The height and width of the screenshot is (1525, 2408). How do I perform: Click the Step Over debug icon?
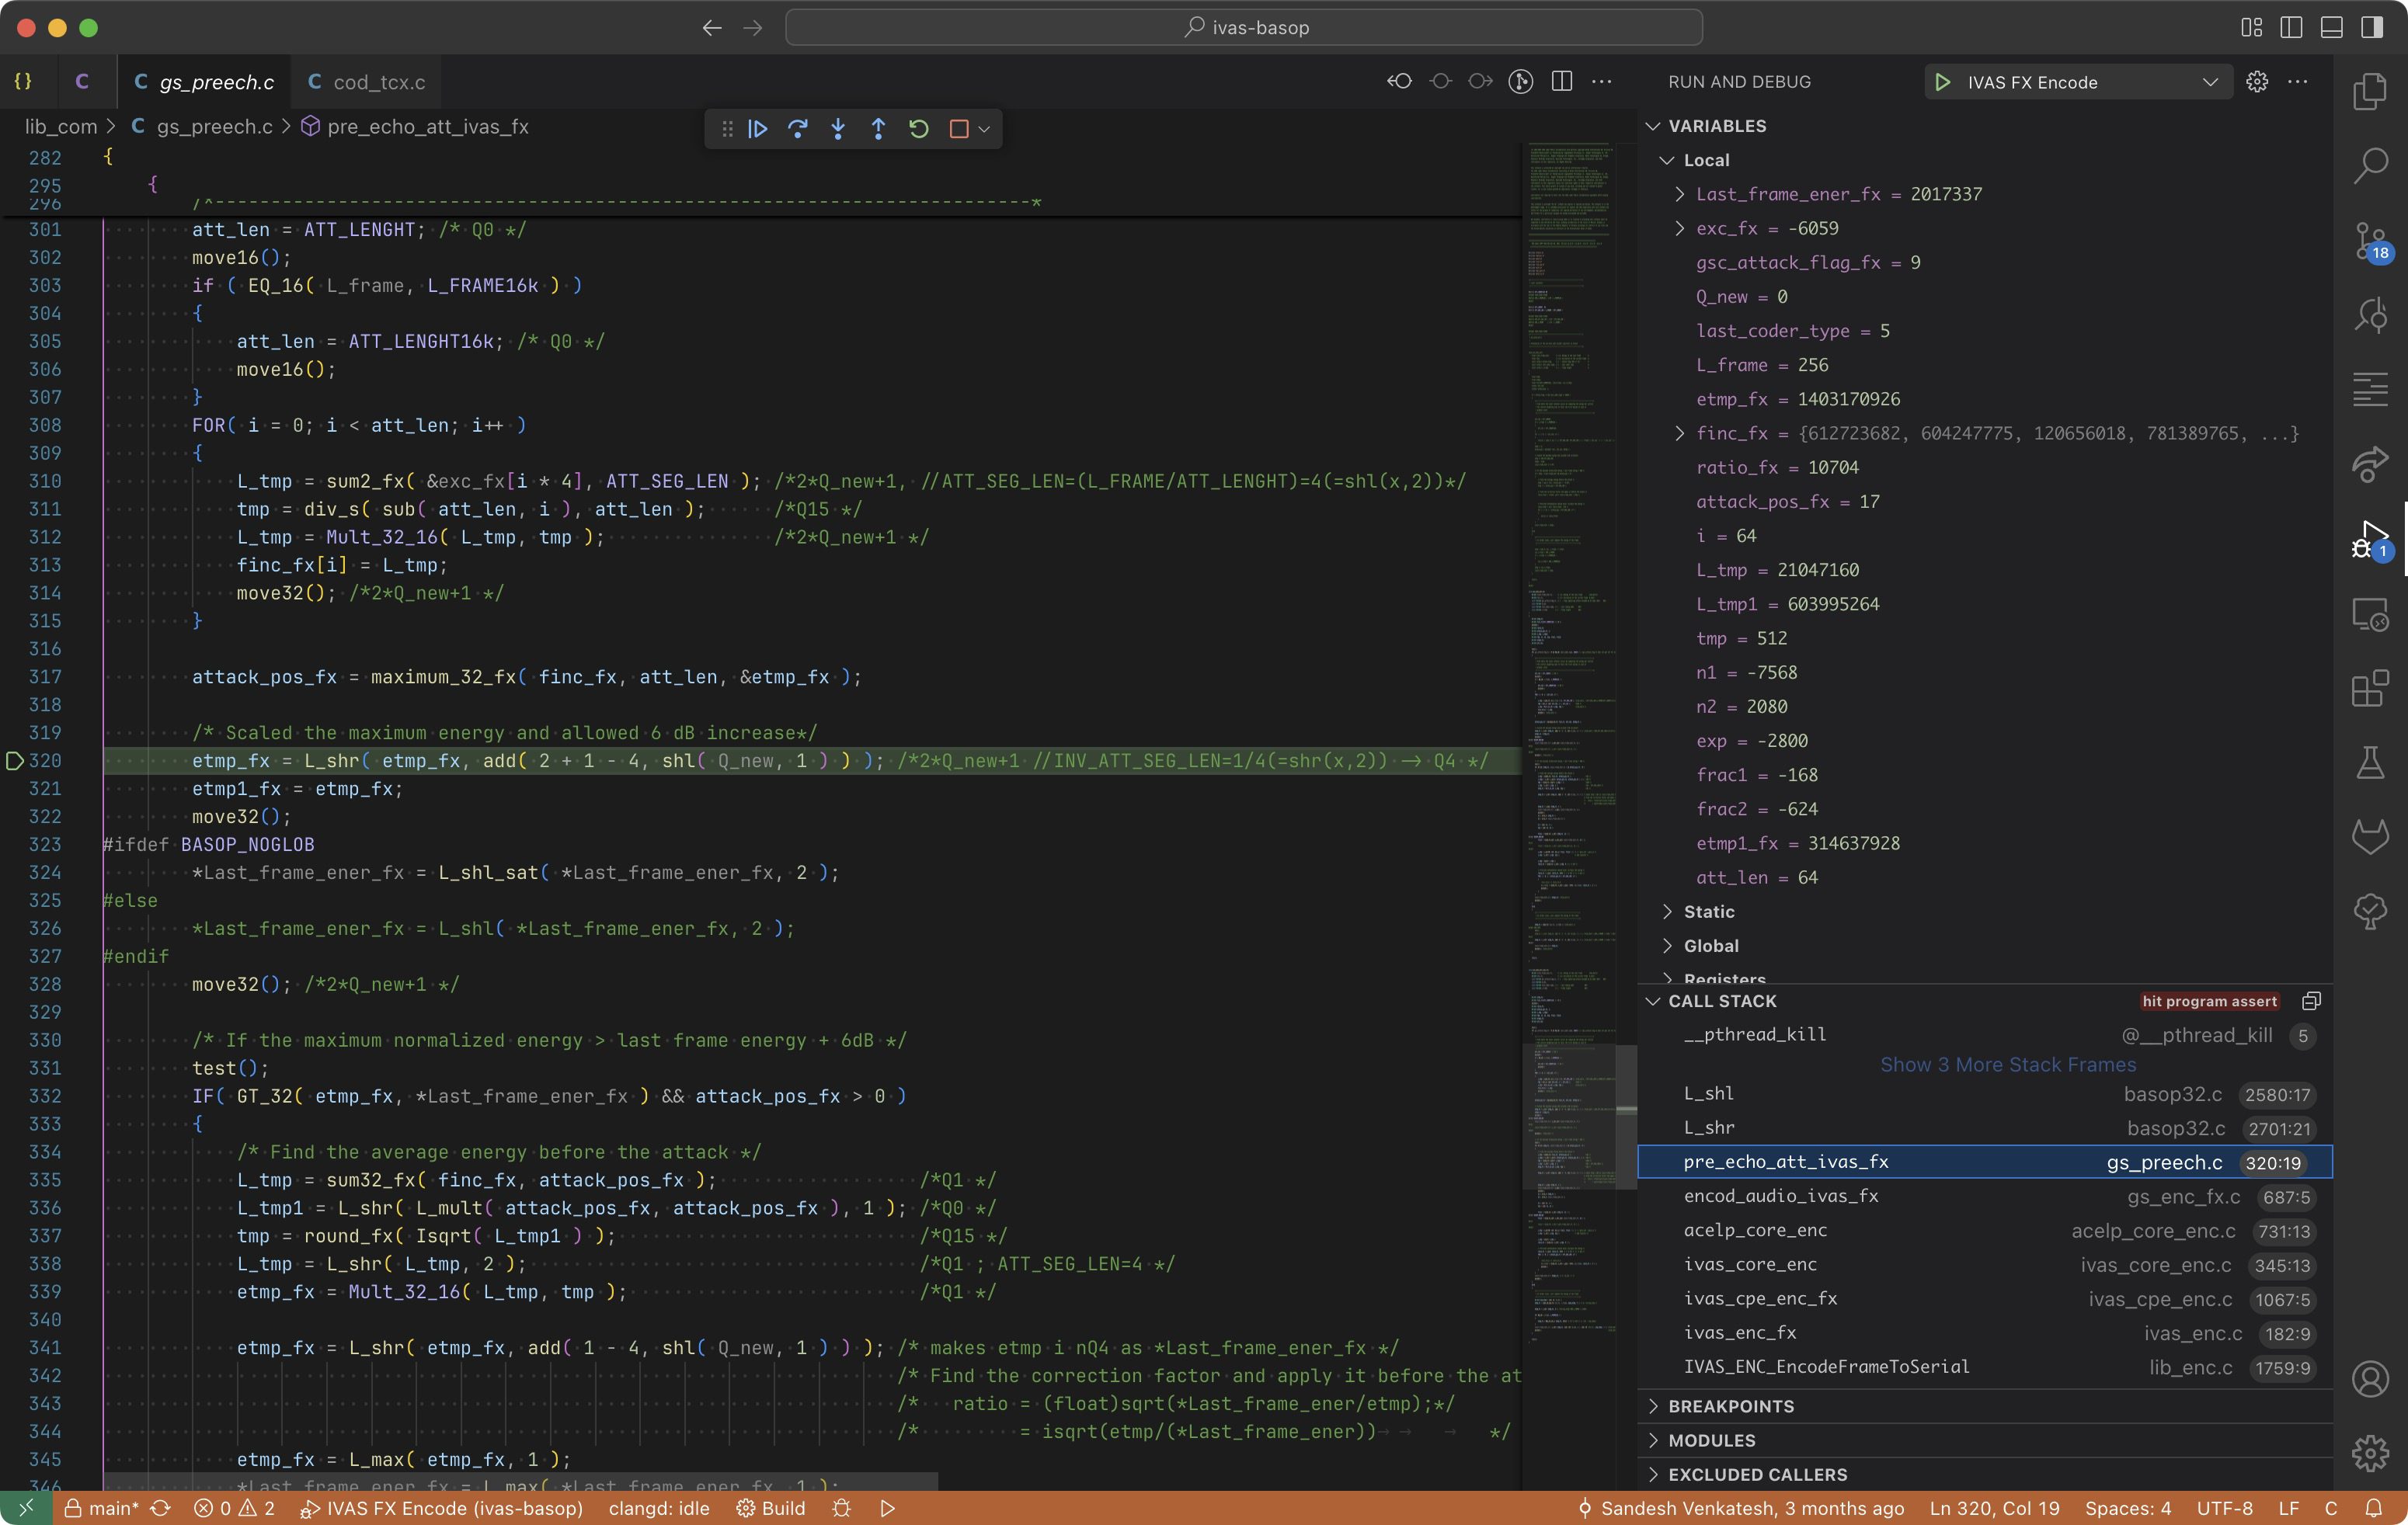798,129
